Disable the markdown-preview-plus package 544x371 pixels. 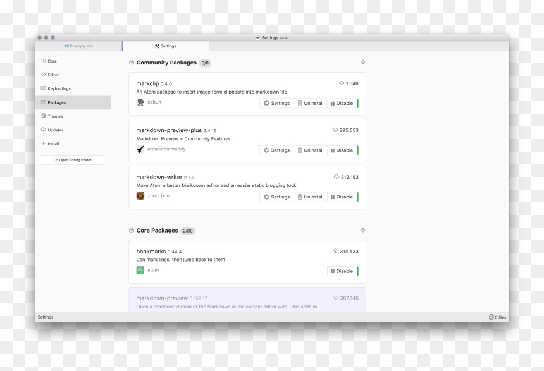(342, 150)
